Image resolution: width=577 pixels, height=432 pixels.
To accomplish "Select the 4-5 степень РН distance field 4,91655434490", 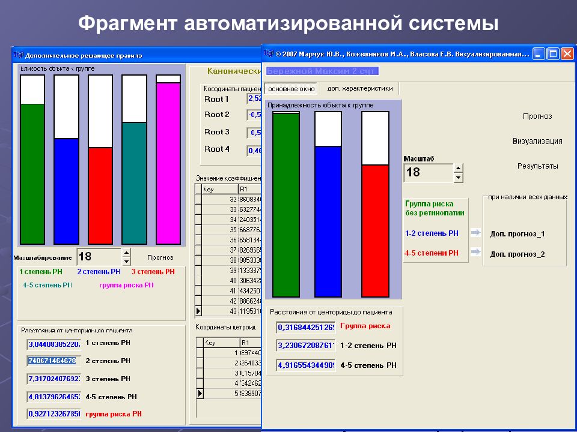I will click(x=306, y=365).
